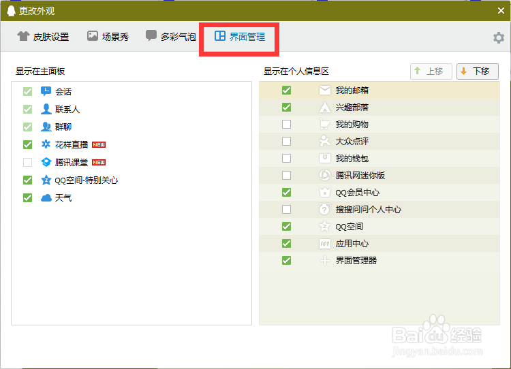Image resolution: width=511 pixels, height=369 pixels.
Task: Select the 我的钱包 row text
Action: tap(352, 158)
